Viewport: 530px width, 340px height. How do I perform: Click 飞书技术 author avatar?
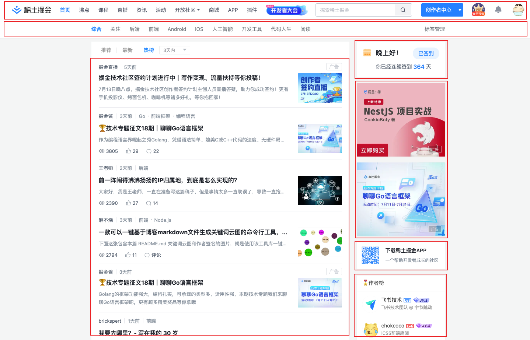coord(370,304)
